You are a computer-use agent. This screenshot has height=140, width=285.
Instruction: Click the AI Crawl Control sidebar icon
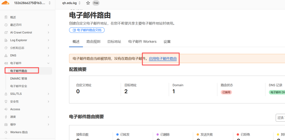tap(6, 33)
